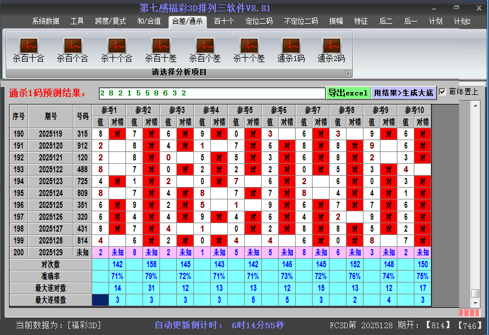Click the 158 count under 参考2
Screen dimensions: 489x335
[x=152, y=264]
